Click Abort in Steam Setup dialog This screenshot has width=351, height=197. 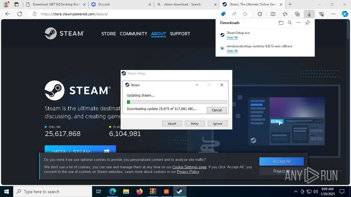(172, 123)
